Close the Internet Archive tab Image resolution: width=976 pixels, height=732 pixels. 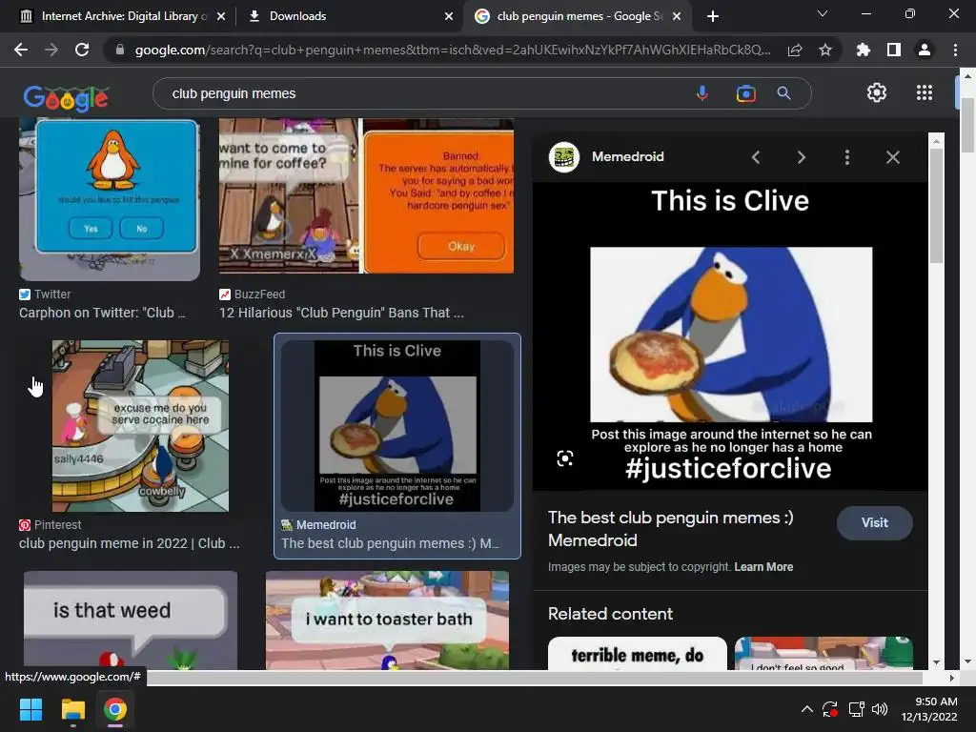221,16
